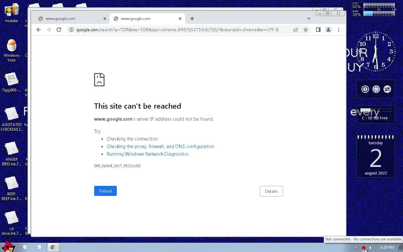
Task: Click the analog clock gadget
Action: click(376, 51)
